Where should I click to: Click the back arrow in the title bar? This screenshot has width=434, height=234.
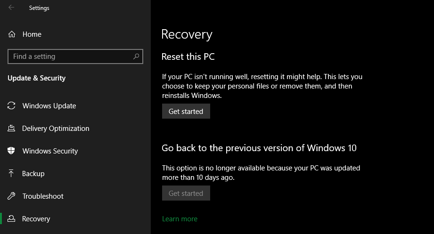click(x=11, y=8)
